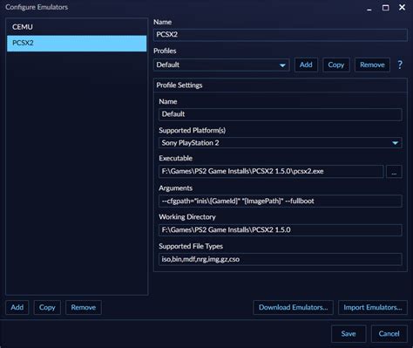The width and height of the screenshot is (413, 348).
Task: Save emulator configuration
Action: 349,333
